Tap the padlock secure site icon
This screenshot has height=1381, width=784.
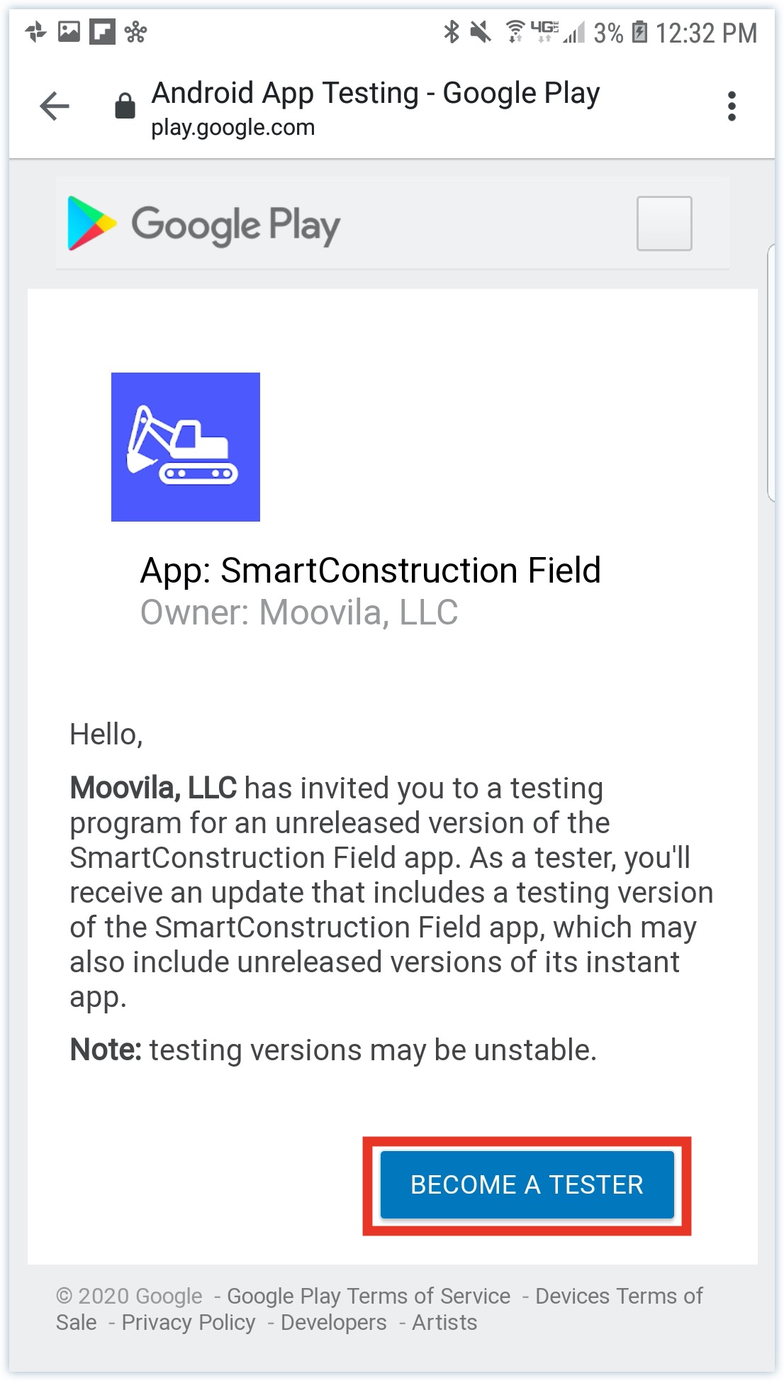click(125, 106)
